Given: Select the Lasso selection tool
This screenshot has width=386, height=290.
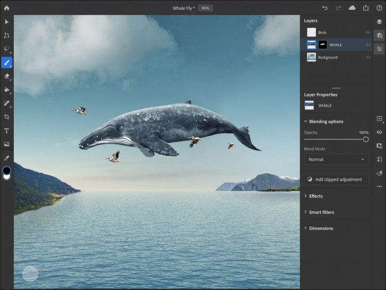Looking at the screenshot, I should pyautogui.click(x=7, y=49).
